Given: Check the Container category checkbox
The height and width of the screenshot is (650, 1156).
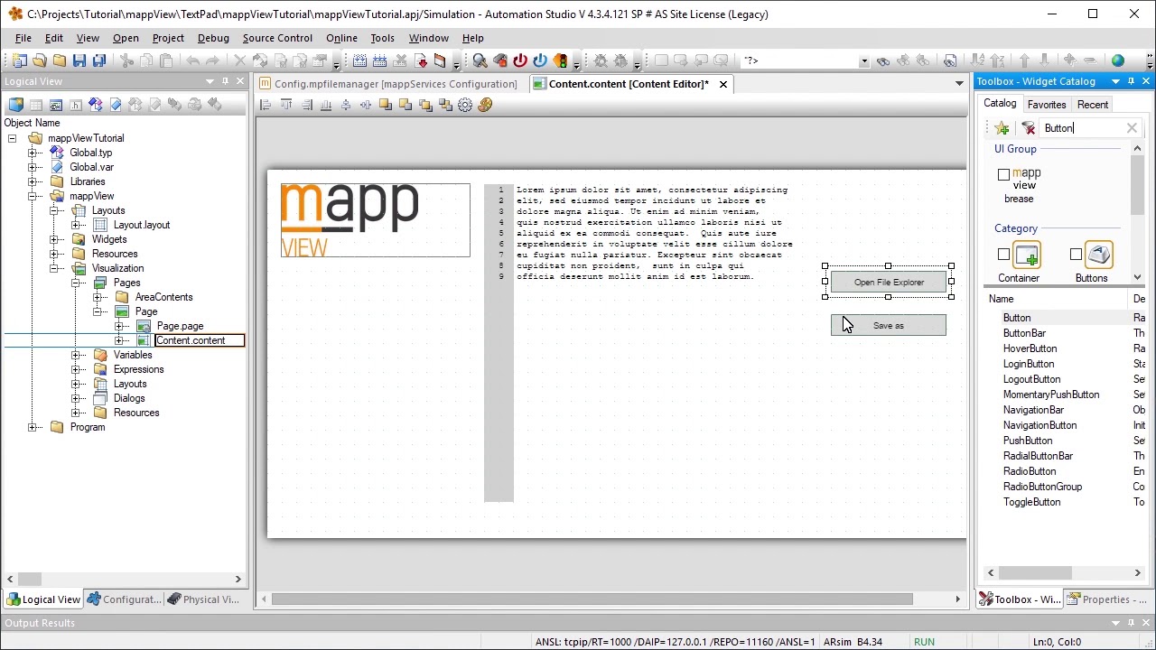Looking at the screenshot, I should pyautogui.click(x=1003, y=255).
